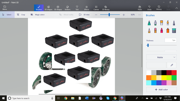180x101 pixels.
Task: Select the Marker brush
Action: pos(149,23)
